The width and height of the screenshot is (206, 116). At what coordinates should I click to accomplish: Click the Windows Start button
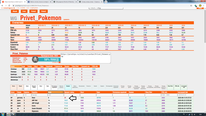point(3,114)
